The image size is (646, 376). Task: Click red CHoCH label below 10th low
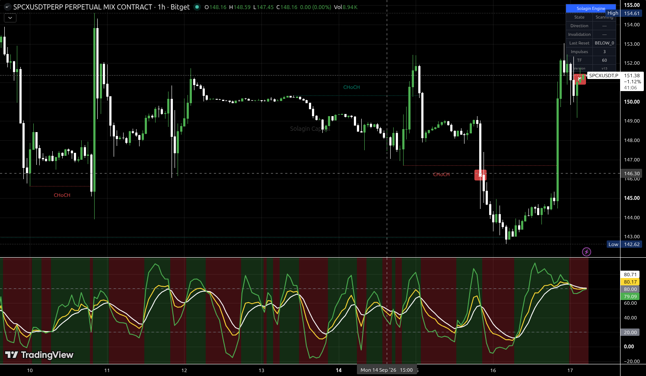[x=62, y=195]
